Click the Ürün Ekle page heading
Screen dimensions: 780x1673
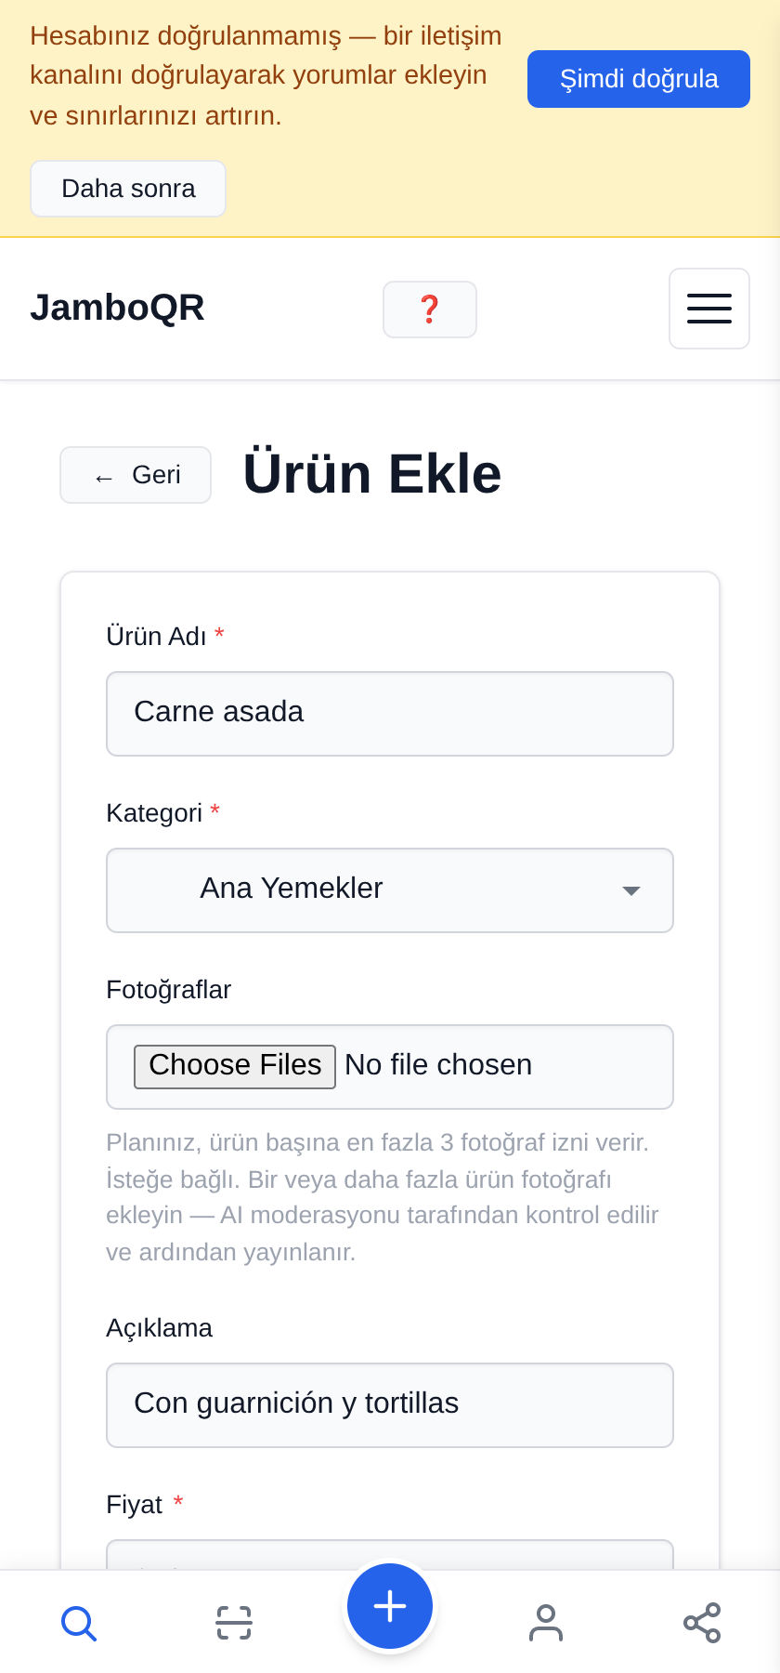(372, 474)
